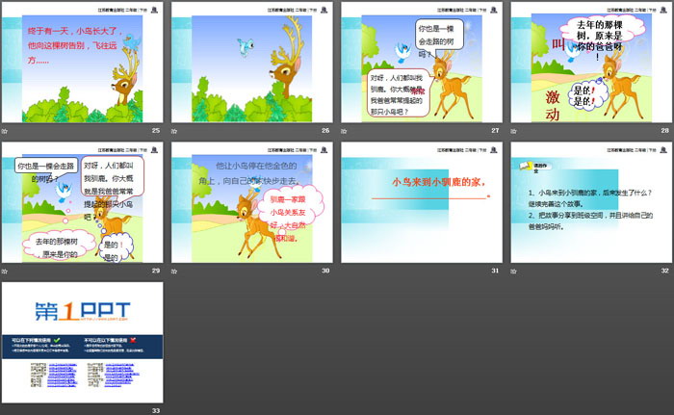Select slide 25 thumbnail with red farewell text
This screenshot has height=415, width=674.
pyautogui.click(x=82, y=63)
